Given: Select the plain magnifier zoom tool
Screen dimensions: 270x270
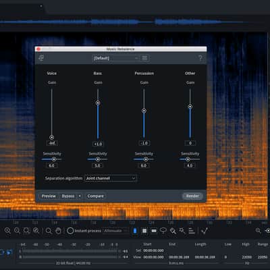Looking at the screenshot, I should (x=49, y=231).
